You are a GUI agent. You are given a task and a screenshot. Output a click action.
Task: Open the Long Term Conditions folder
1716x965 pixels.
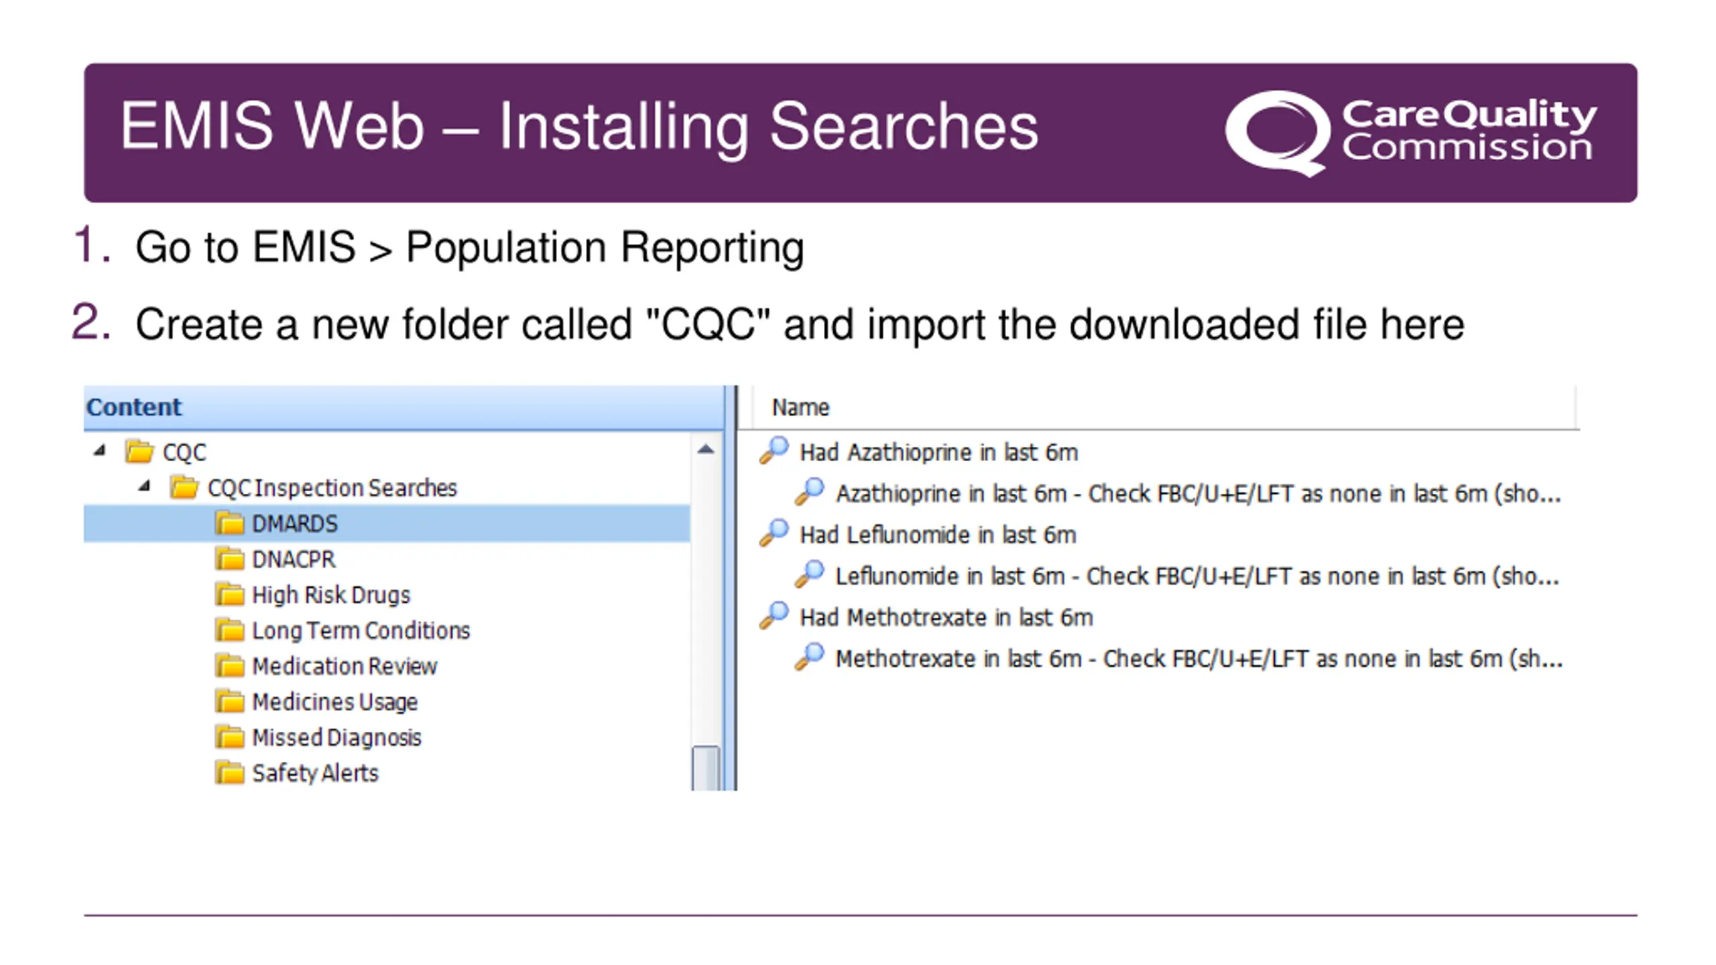click(x=361, y=631)
